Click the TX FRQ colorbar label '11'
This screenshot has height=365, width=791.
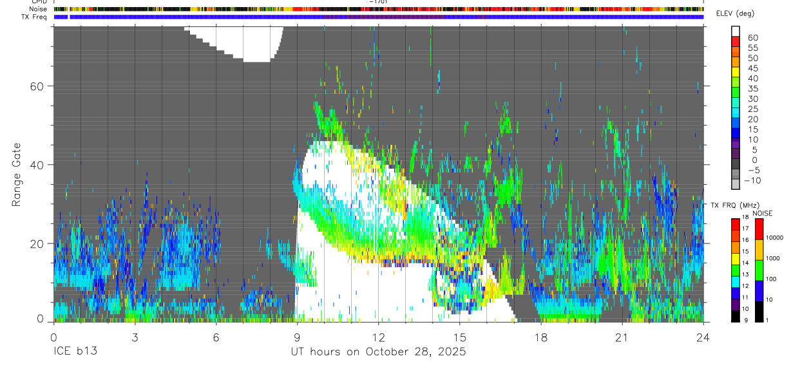(x=746, y=297)
